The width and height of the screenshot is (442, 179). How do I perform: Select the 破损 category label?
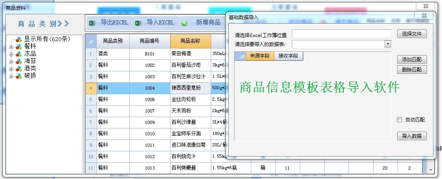[x=30, y=76]
